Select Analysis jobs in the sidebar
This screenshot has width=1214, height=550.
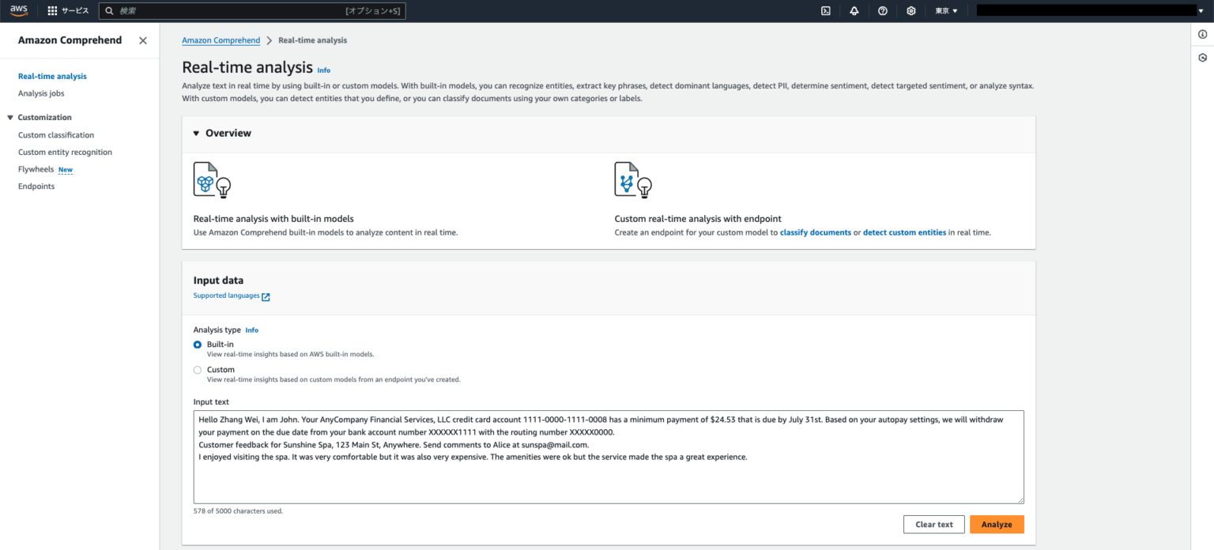point(41,92)
